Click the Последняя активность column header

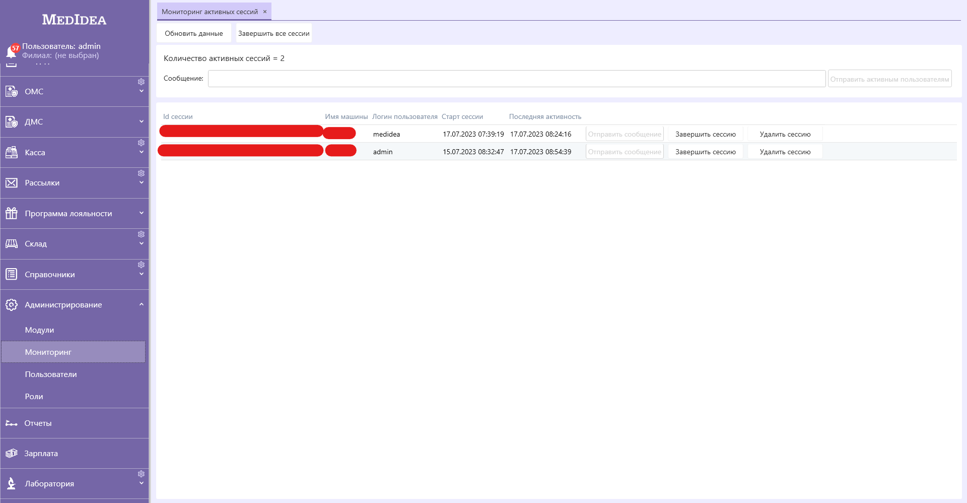point(545,116)
